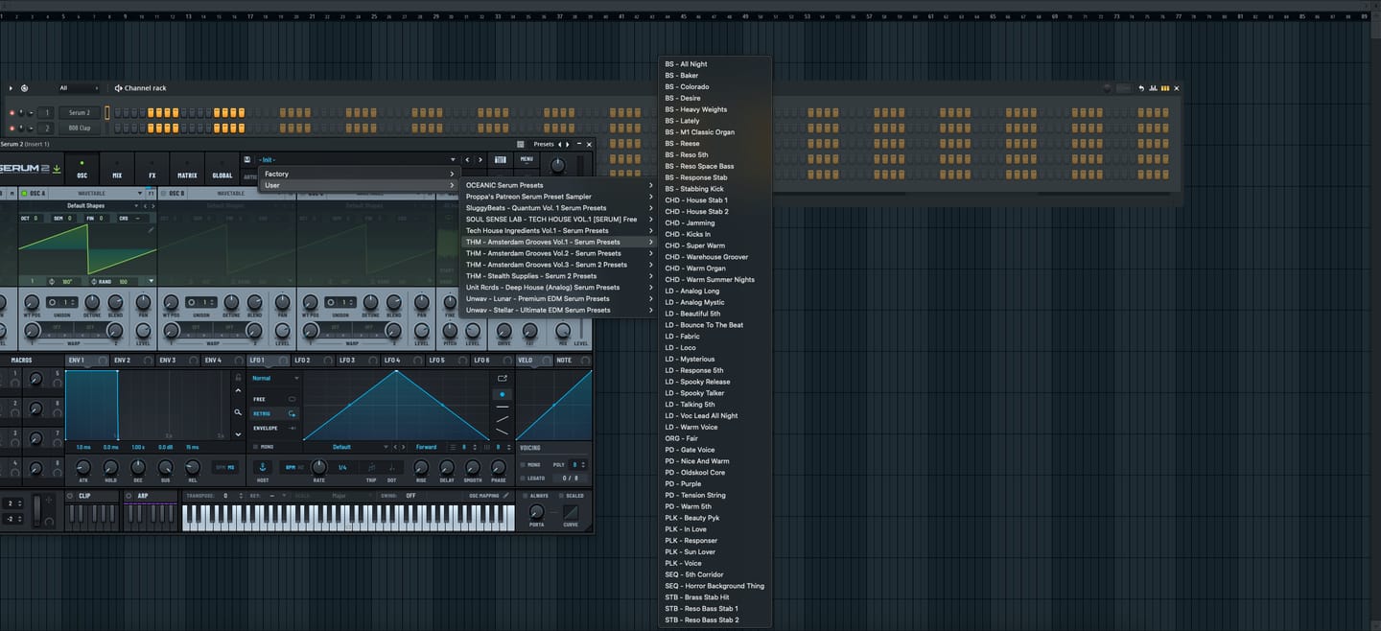Load the PLK - Sun Lover preset

(714, 551)
